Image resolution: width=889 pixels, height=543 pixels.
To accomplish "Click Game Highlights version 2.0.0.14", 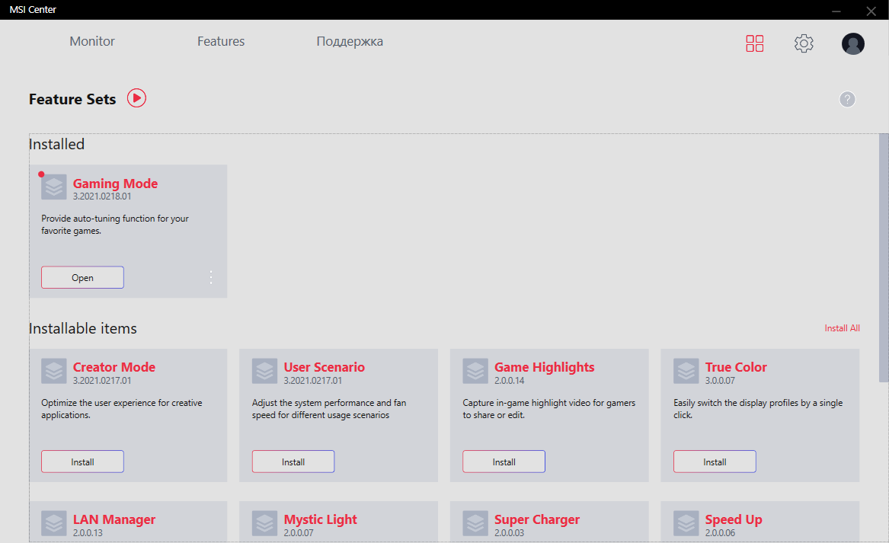I will tap(509, 381).
